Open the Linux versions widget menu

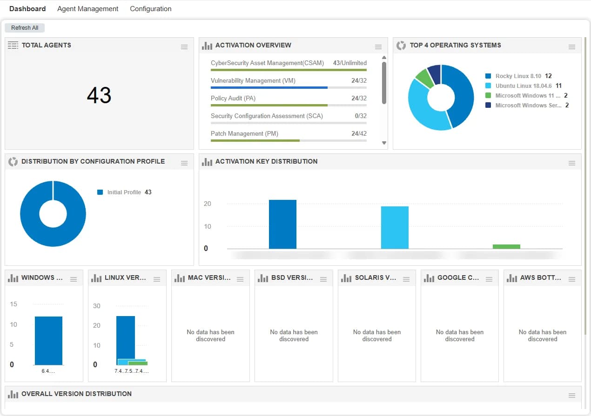[157, 279]
